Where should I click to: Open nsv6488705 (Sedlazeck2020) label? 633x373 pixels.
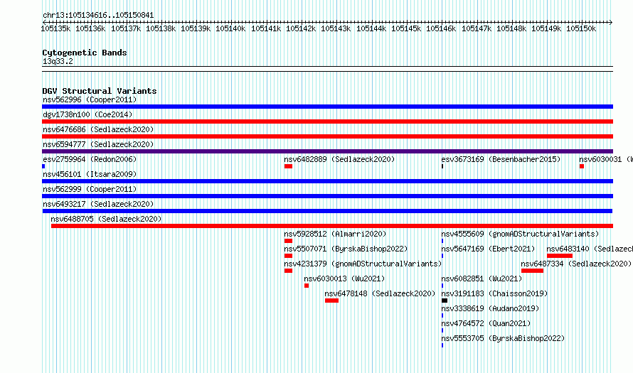pyautogui.click(x=106, y=219)
